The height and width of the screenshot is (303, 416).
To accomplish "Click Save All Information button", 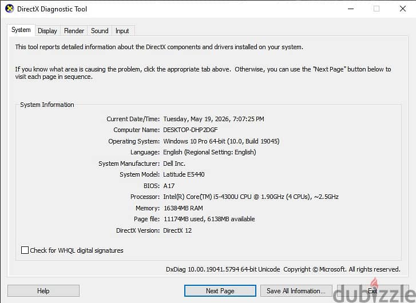I will 296,291.
